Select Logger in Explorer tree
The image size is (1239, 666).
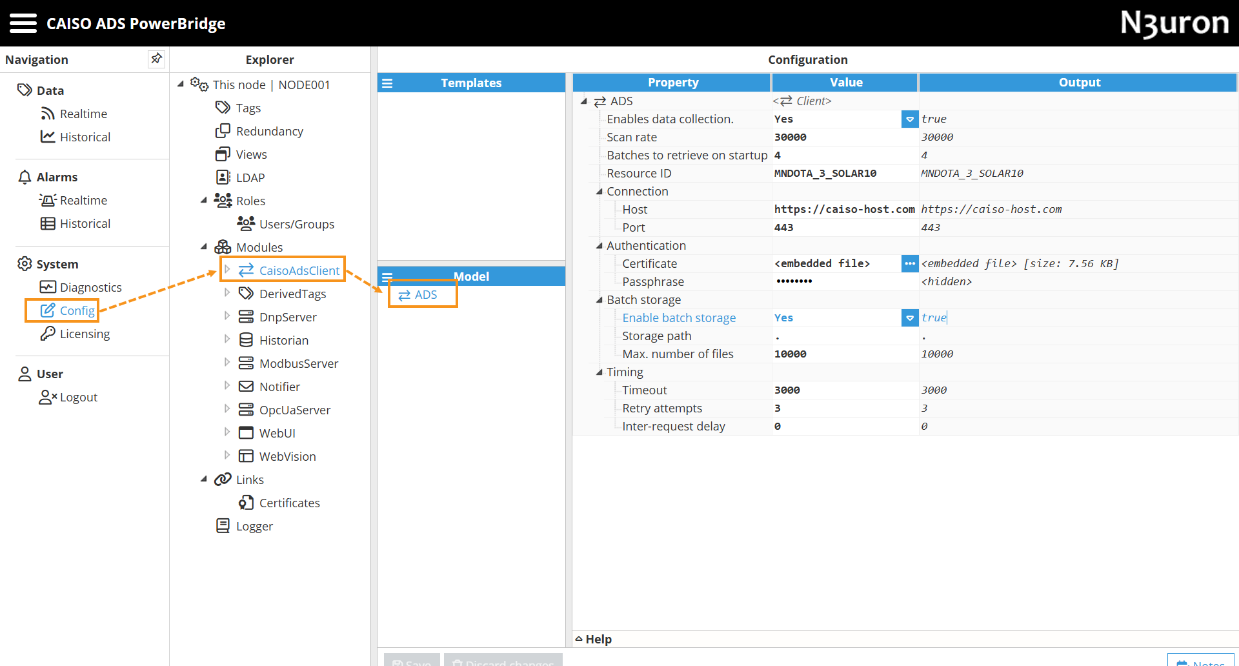(x=245, y=526)
